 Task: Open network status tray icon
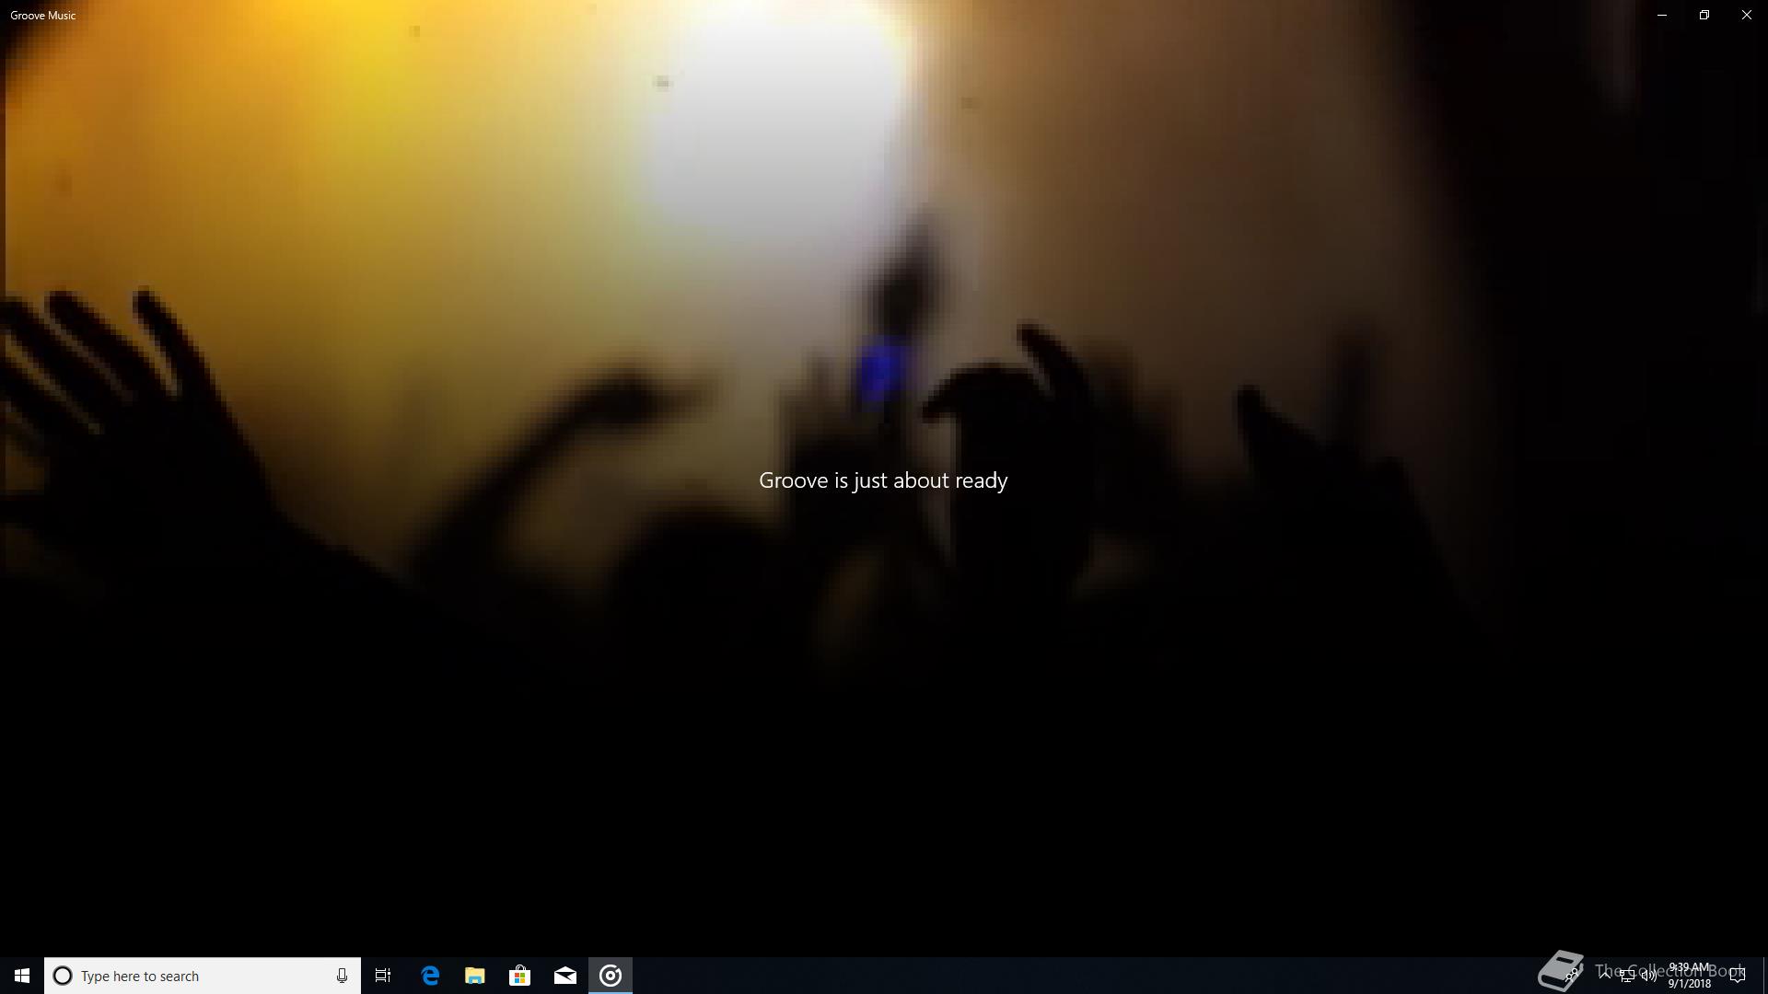[1627, 976]
